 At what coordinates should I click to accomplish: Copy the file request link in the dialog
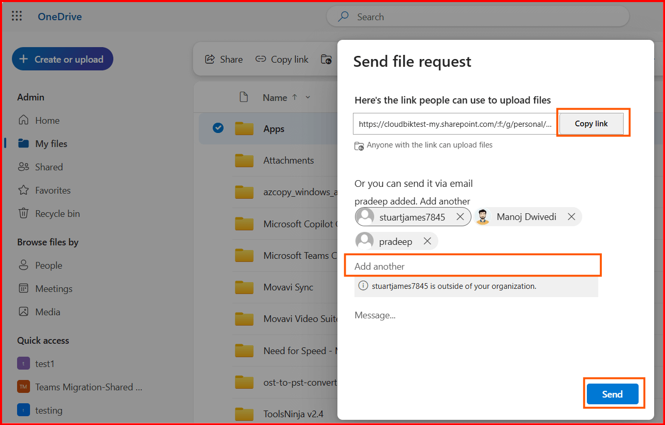coord(591,124)
